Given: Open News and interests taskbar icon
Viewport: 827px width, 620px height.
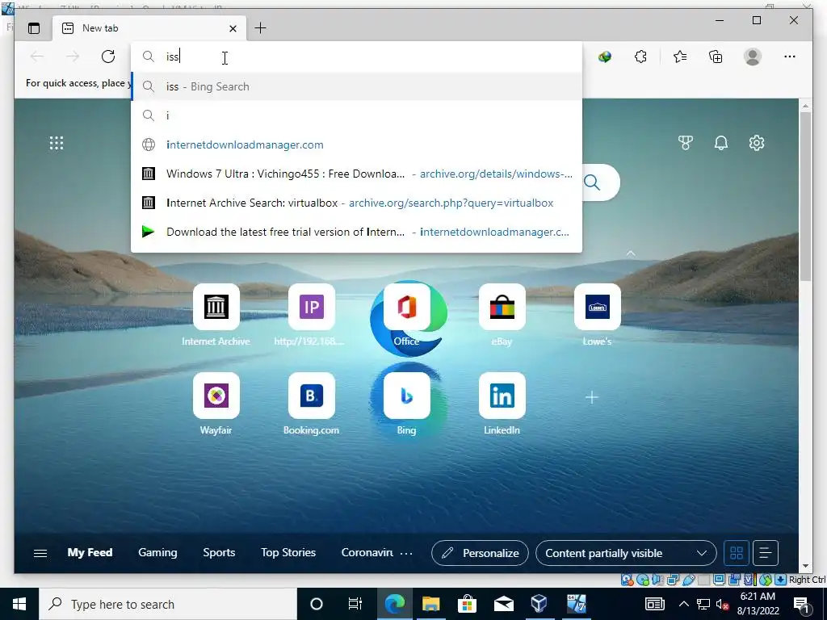Looking at the screenshot, I should 654,604.
